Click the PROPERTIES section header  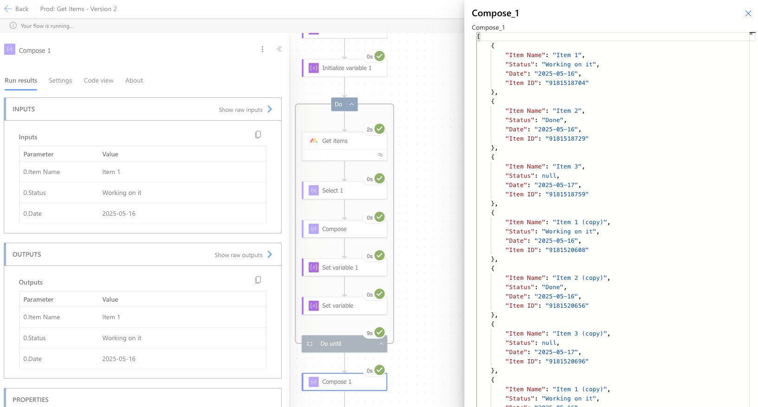pos(143,398)
